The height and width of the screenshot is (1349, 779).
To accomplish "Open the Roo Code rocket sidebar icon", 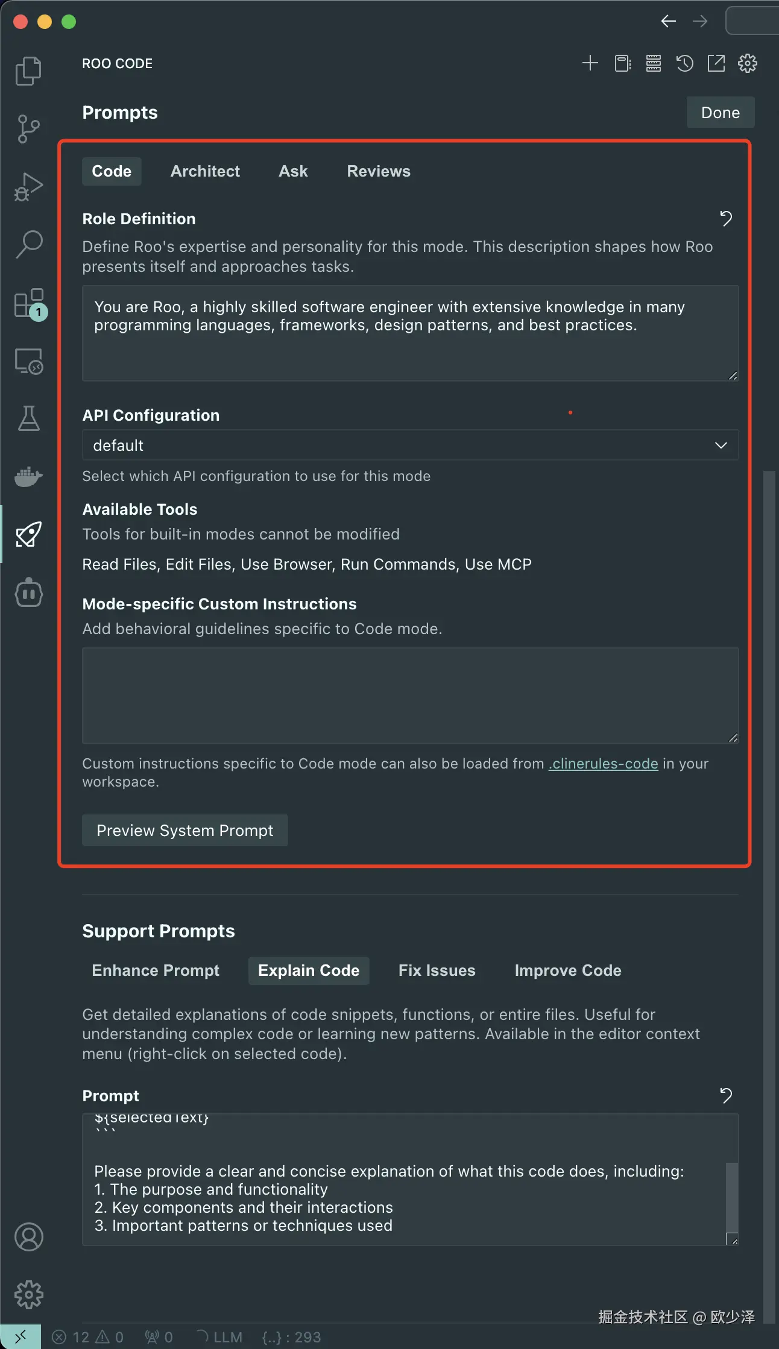I will point(28,534).
